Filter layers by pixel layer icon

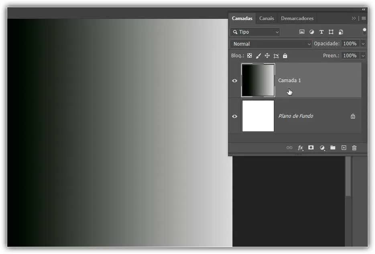pos(302,32)
